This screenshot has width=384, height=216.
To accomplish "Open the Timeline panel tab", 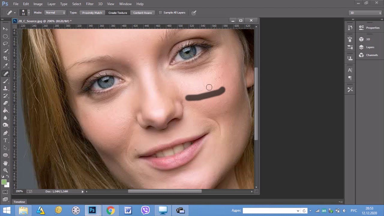I will pyautogui.click(x=19, y=202).
